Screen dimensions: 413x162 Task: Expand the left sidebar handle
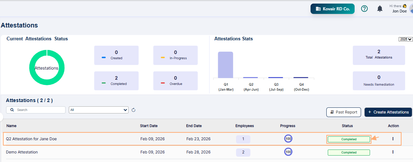[x=1, y=117]
